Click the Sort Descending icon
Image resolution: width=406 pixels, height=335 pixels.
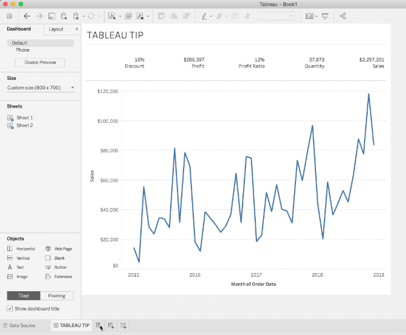coord(187,16)
